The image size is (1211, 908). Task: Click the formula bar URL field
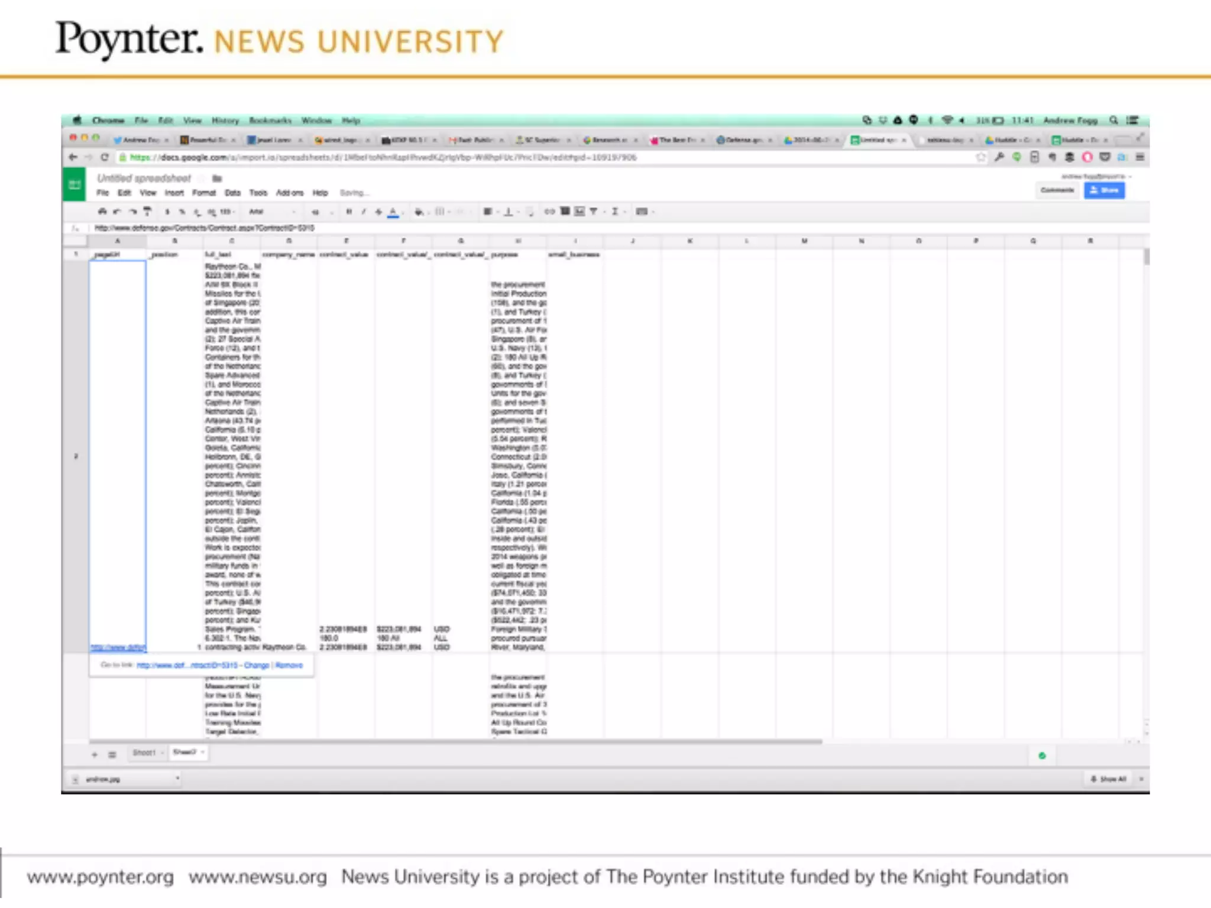pos(205,228)
